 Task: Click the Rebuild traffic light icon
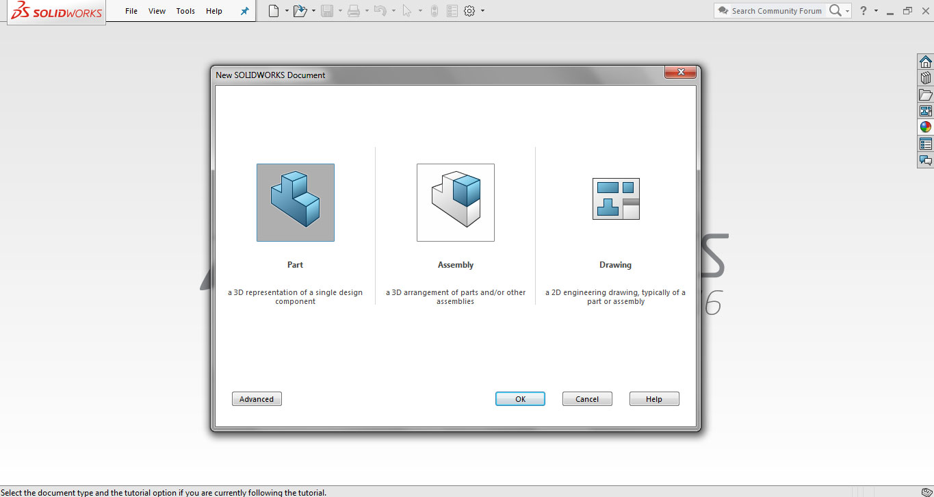(434, 11)
